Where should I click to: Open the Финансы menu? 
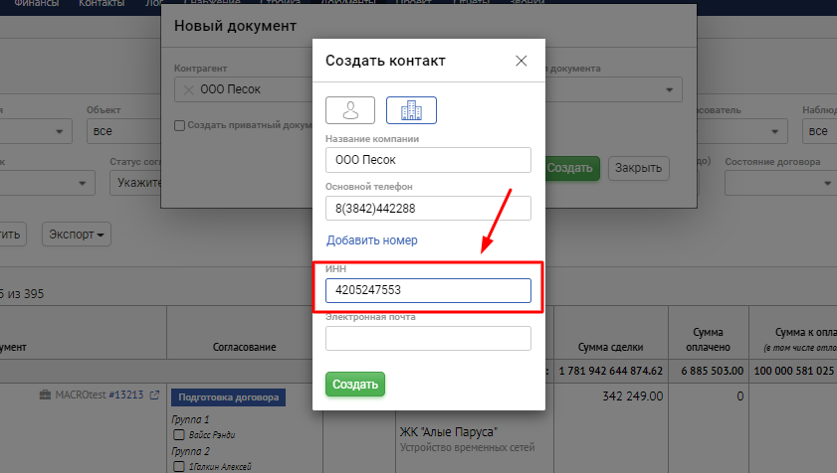36,4
